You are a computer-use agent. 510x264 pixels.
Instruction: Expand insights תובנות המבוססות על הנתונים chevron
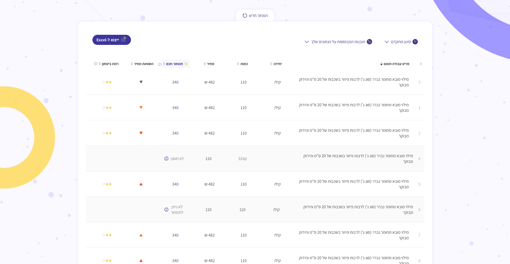click(307, 42)
